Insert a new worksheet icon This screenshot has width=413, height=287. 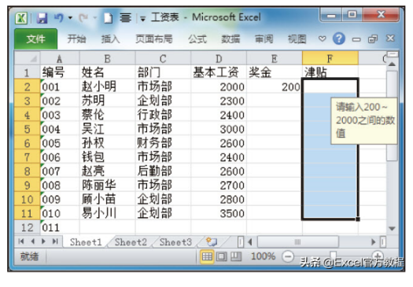[212, 241]
